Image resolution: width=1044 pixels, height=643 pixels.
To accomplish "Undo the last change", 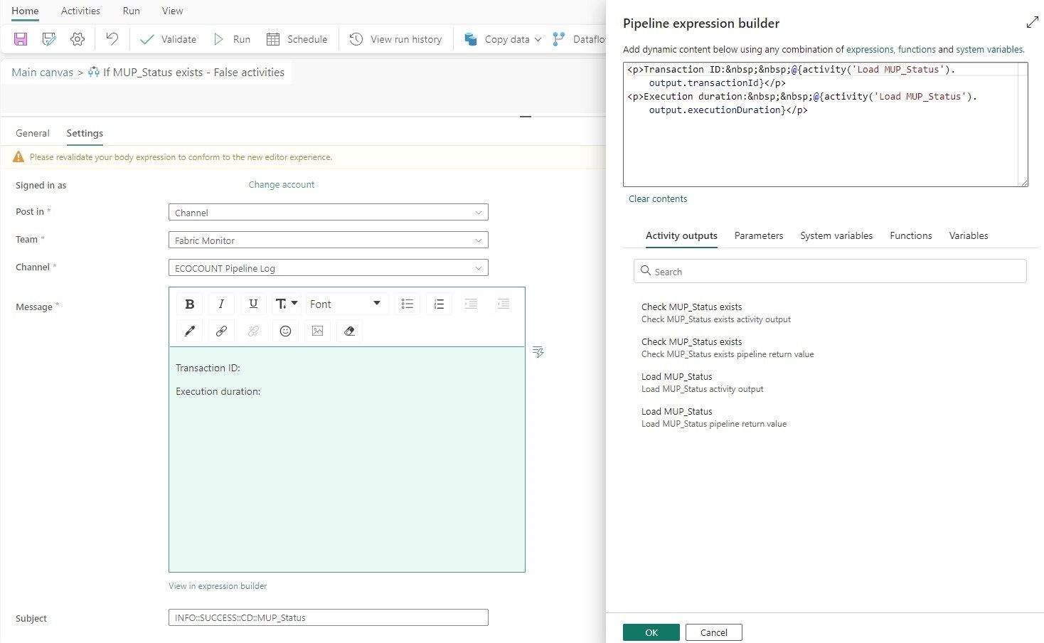I will pos(112,39).
